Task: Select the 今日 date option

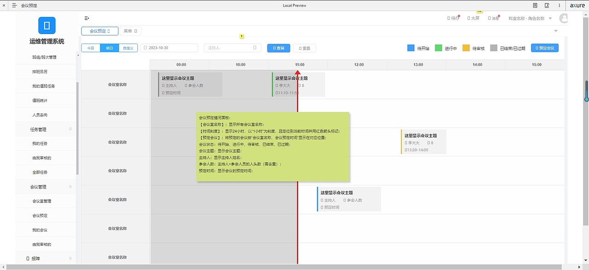Action: 91,48
